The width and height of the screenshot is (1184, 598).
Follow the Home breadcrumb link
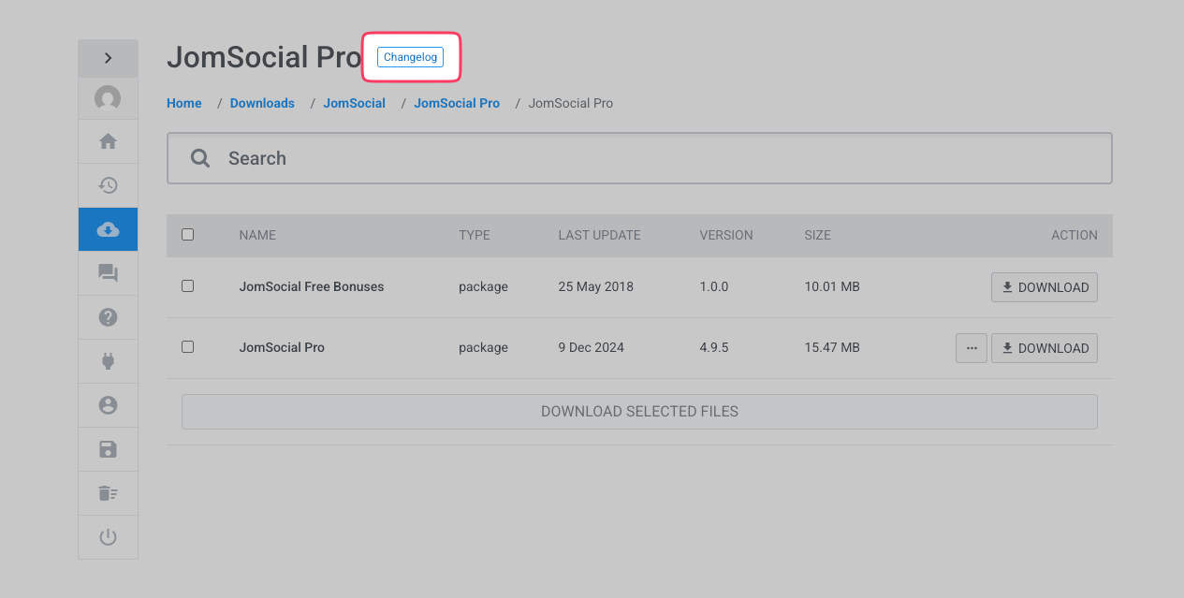pyautogui.click(x=184, y=103)
